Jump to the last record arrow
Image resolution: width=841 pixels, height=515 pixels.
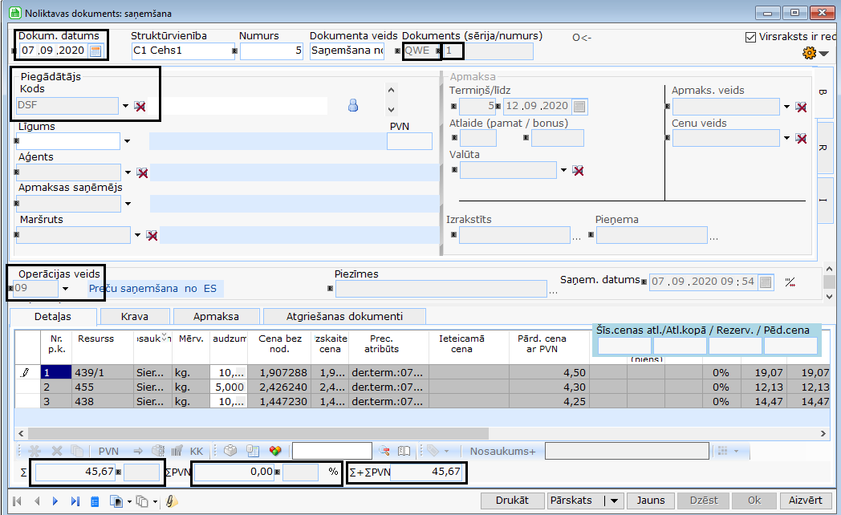75,501
